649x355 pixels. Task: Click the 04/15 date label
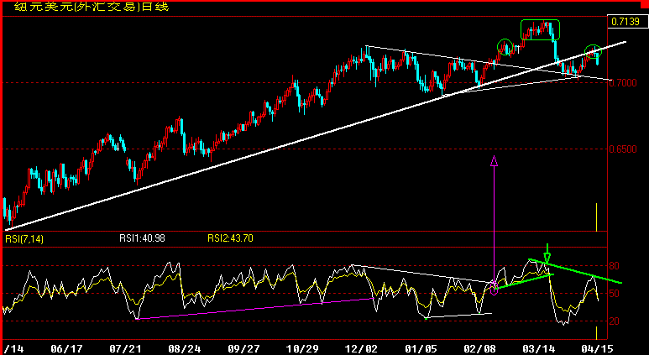pyautogui.click(x=597, y=349)
